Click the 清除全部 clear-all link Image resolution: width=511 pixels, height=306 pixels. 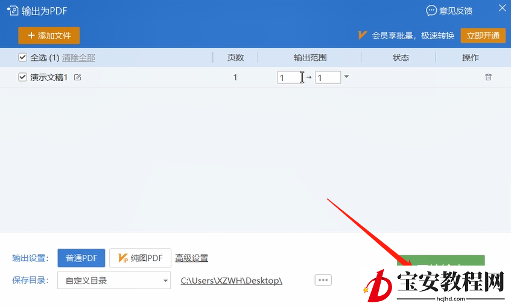(78, 58)
